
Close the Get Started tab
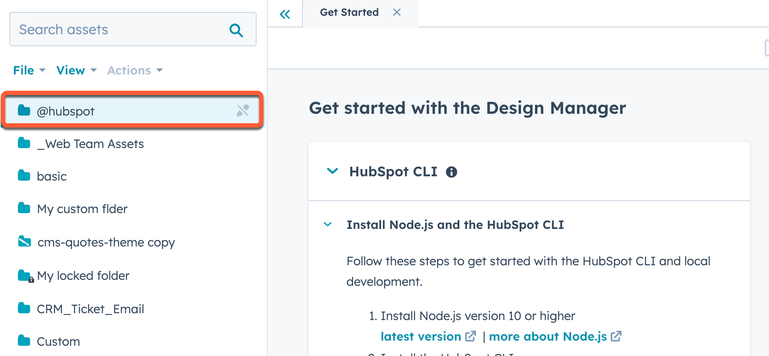(397, 12)
